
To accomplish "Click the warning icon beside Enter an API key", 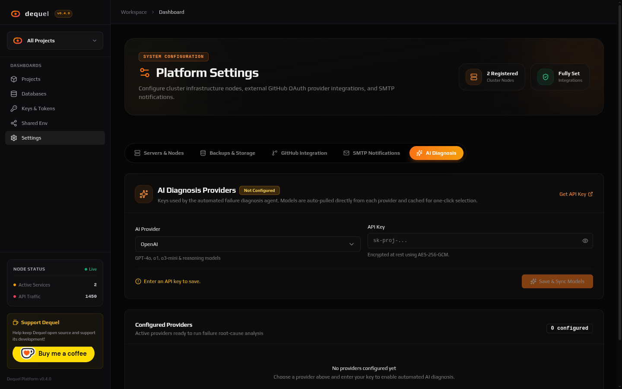I will click(138, 281).
